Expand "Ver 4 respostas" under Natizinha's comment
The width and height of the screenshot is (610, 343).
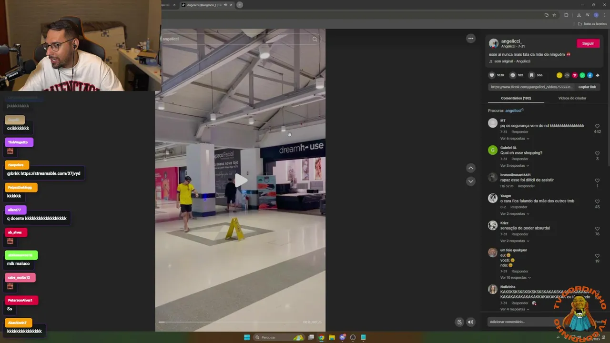coord(515,309)
